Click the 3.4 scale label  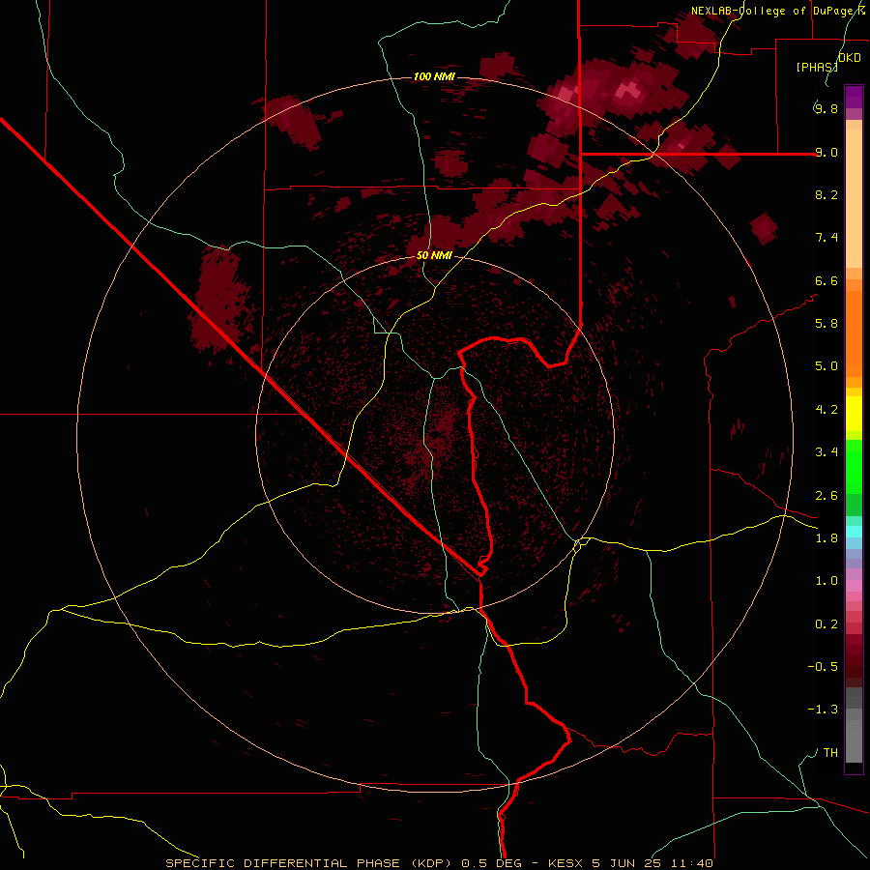[826, 452]
